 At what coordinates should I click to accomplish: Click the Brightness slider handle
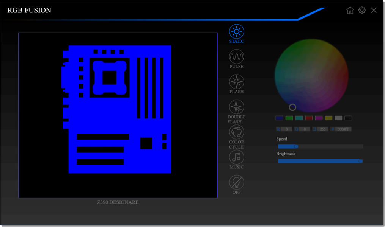click(361, 161)
